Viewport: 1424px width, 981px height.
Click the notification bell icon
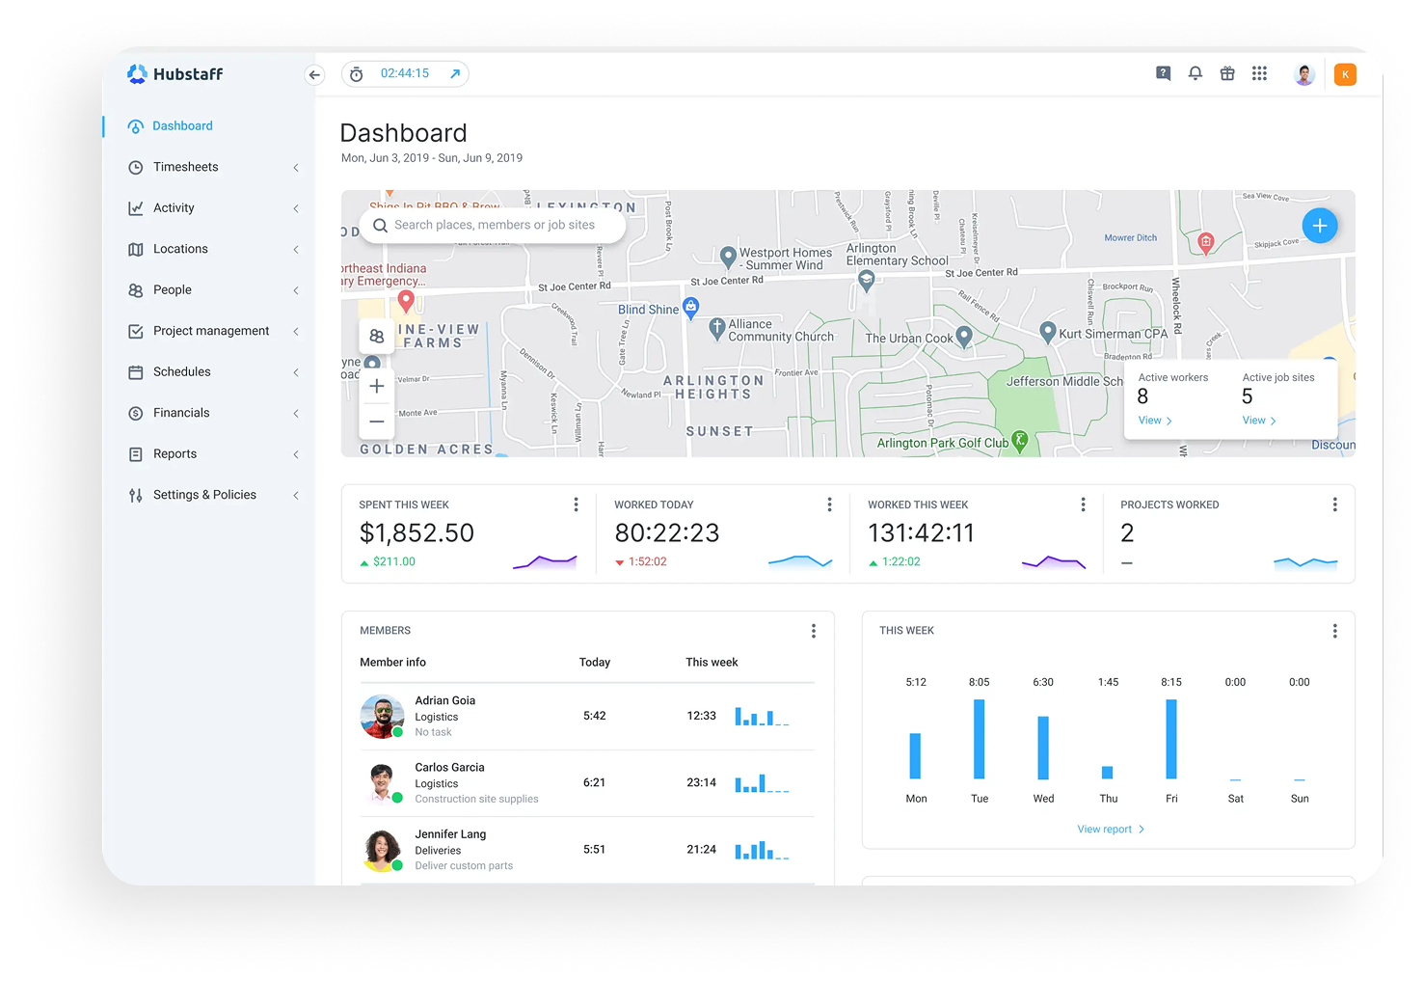(1195, 74)
